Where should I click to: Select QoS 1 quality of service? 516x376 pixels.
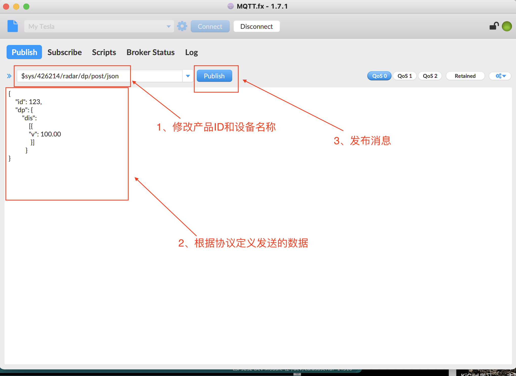[x=404, y=76]
